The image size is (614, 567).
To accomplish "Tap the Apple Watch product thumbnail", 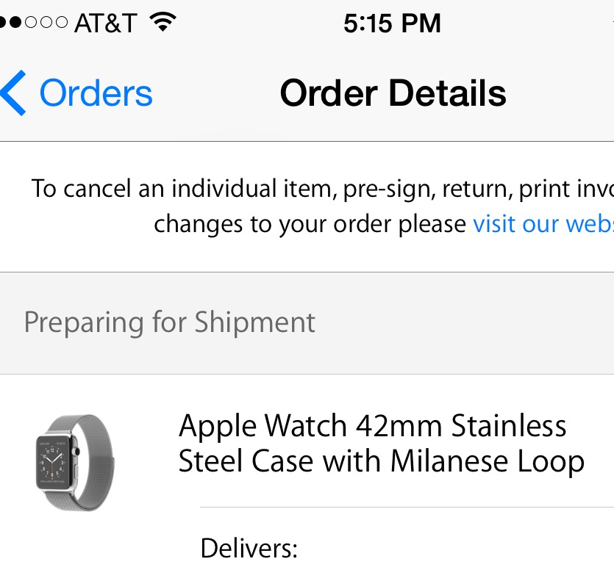I will (x=75, y=463).
